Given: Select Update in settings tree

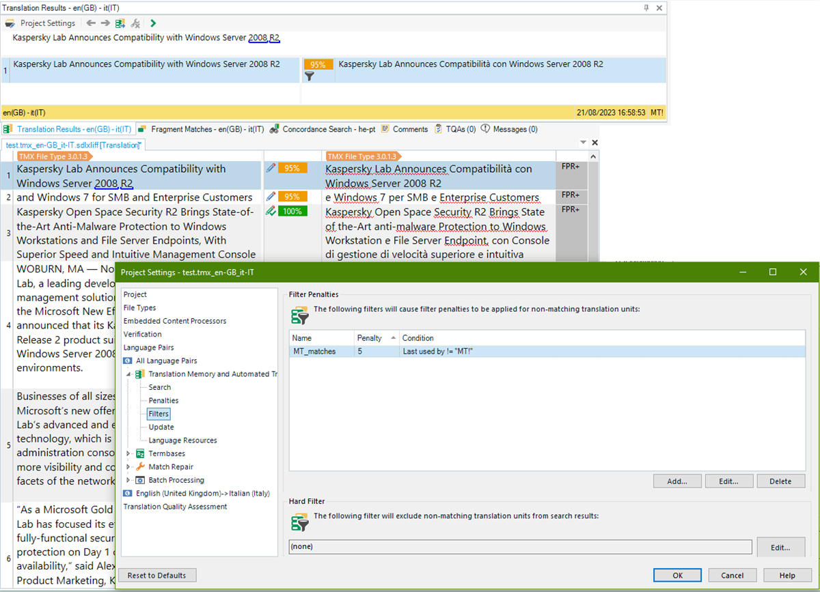Looking at the screenshot, I should (x=161, y=427).
